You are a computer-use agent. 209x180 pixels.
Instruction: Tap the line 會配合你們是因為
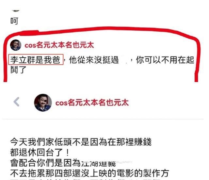pyautogui.click(x=45, y=163)
